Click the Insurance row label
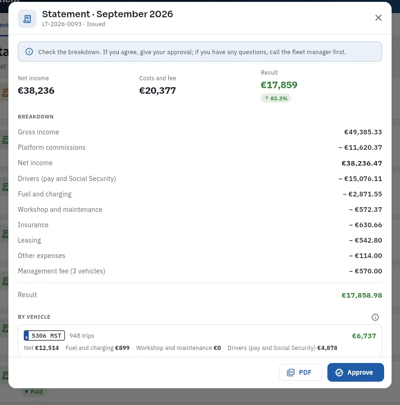Viewport: 400px width, 405px height. 33,225
